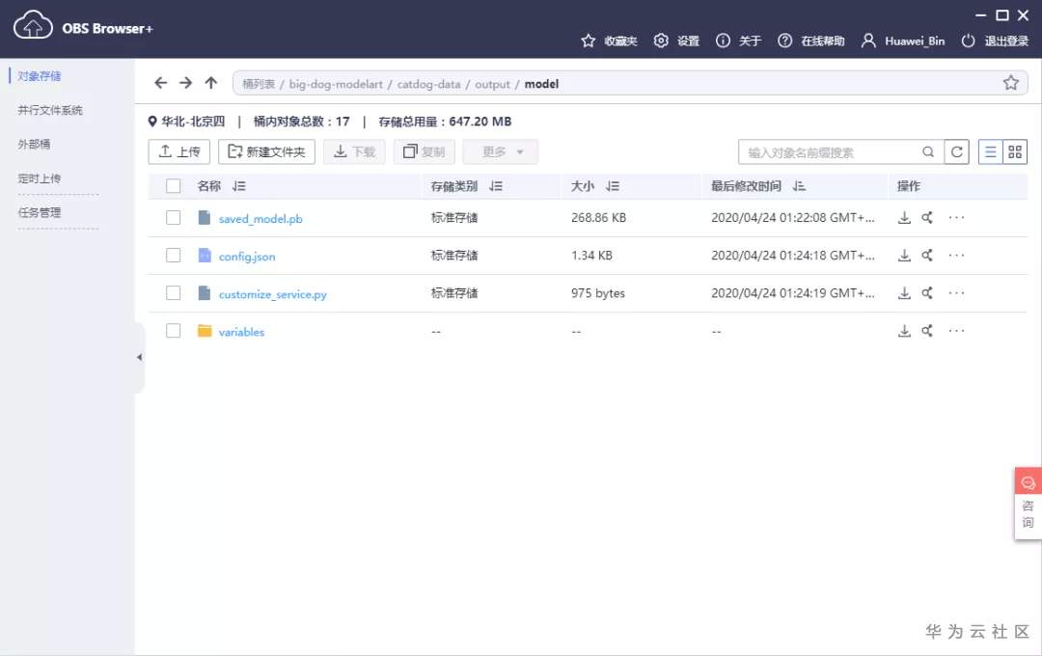Open 对象存储 in sidebar
The image size is (1042, 656).
[x=40, y=76]
